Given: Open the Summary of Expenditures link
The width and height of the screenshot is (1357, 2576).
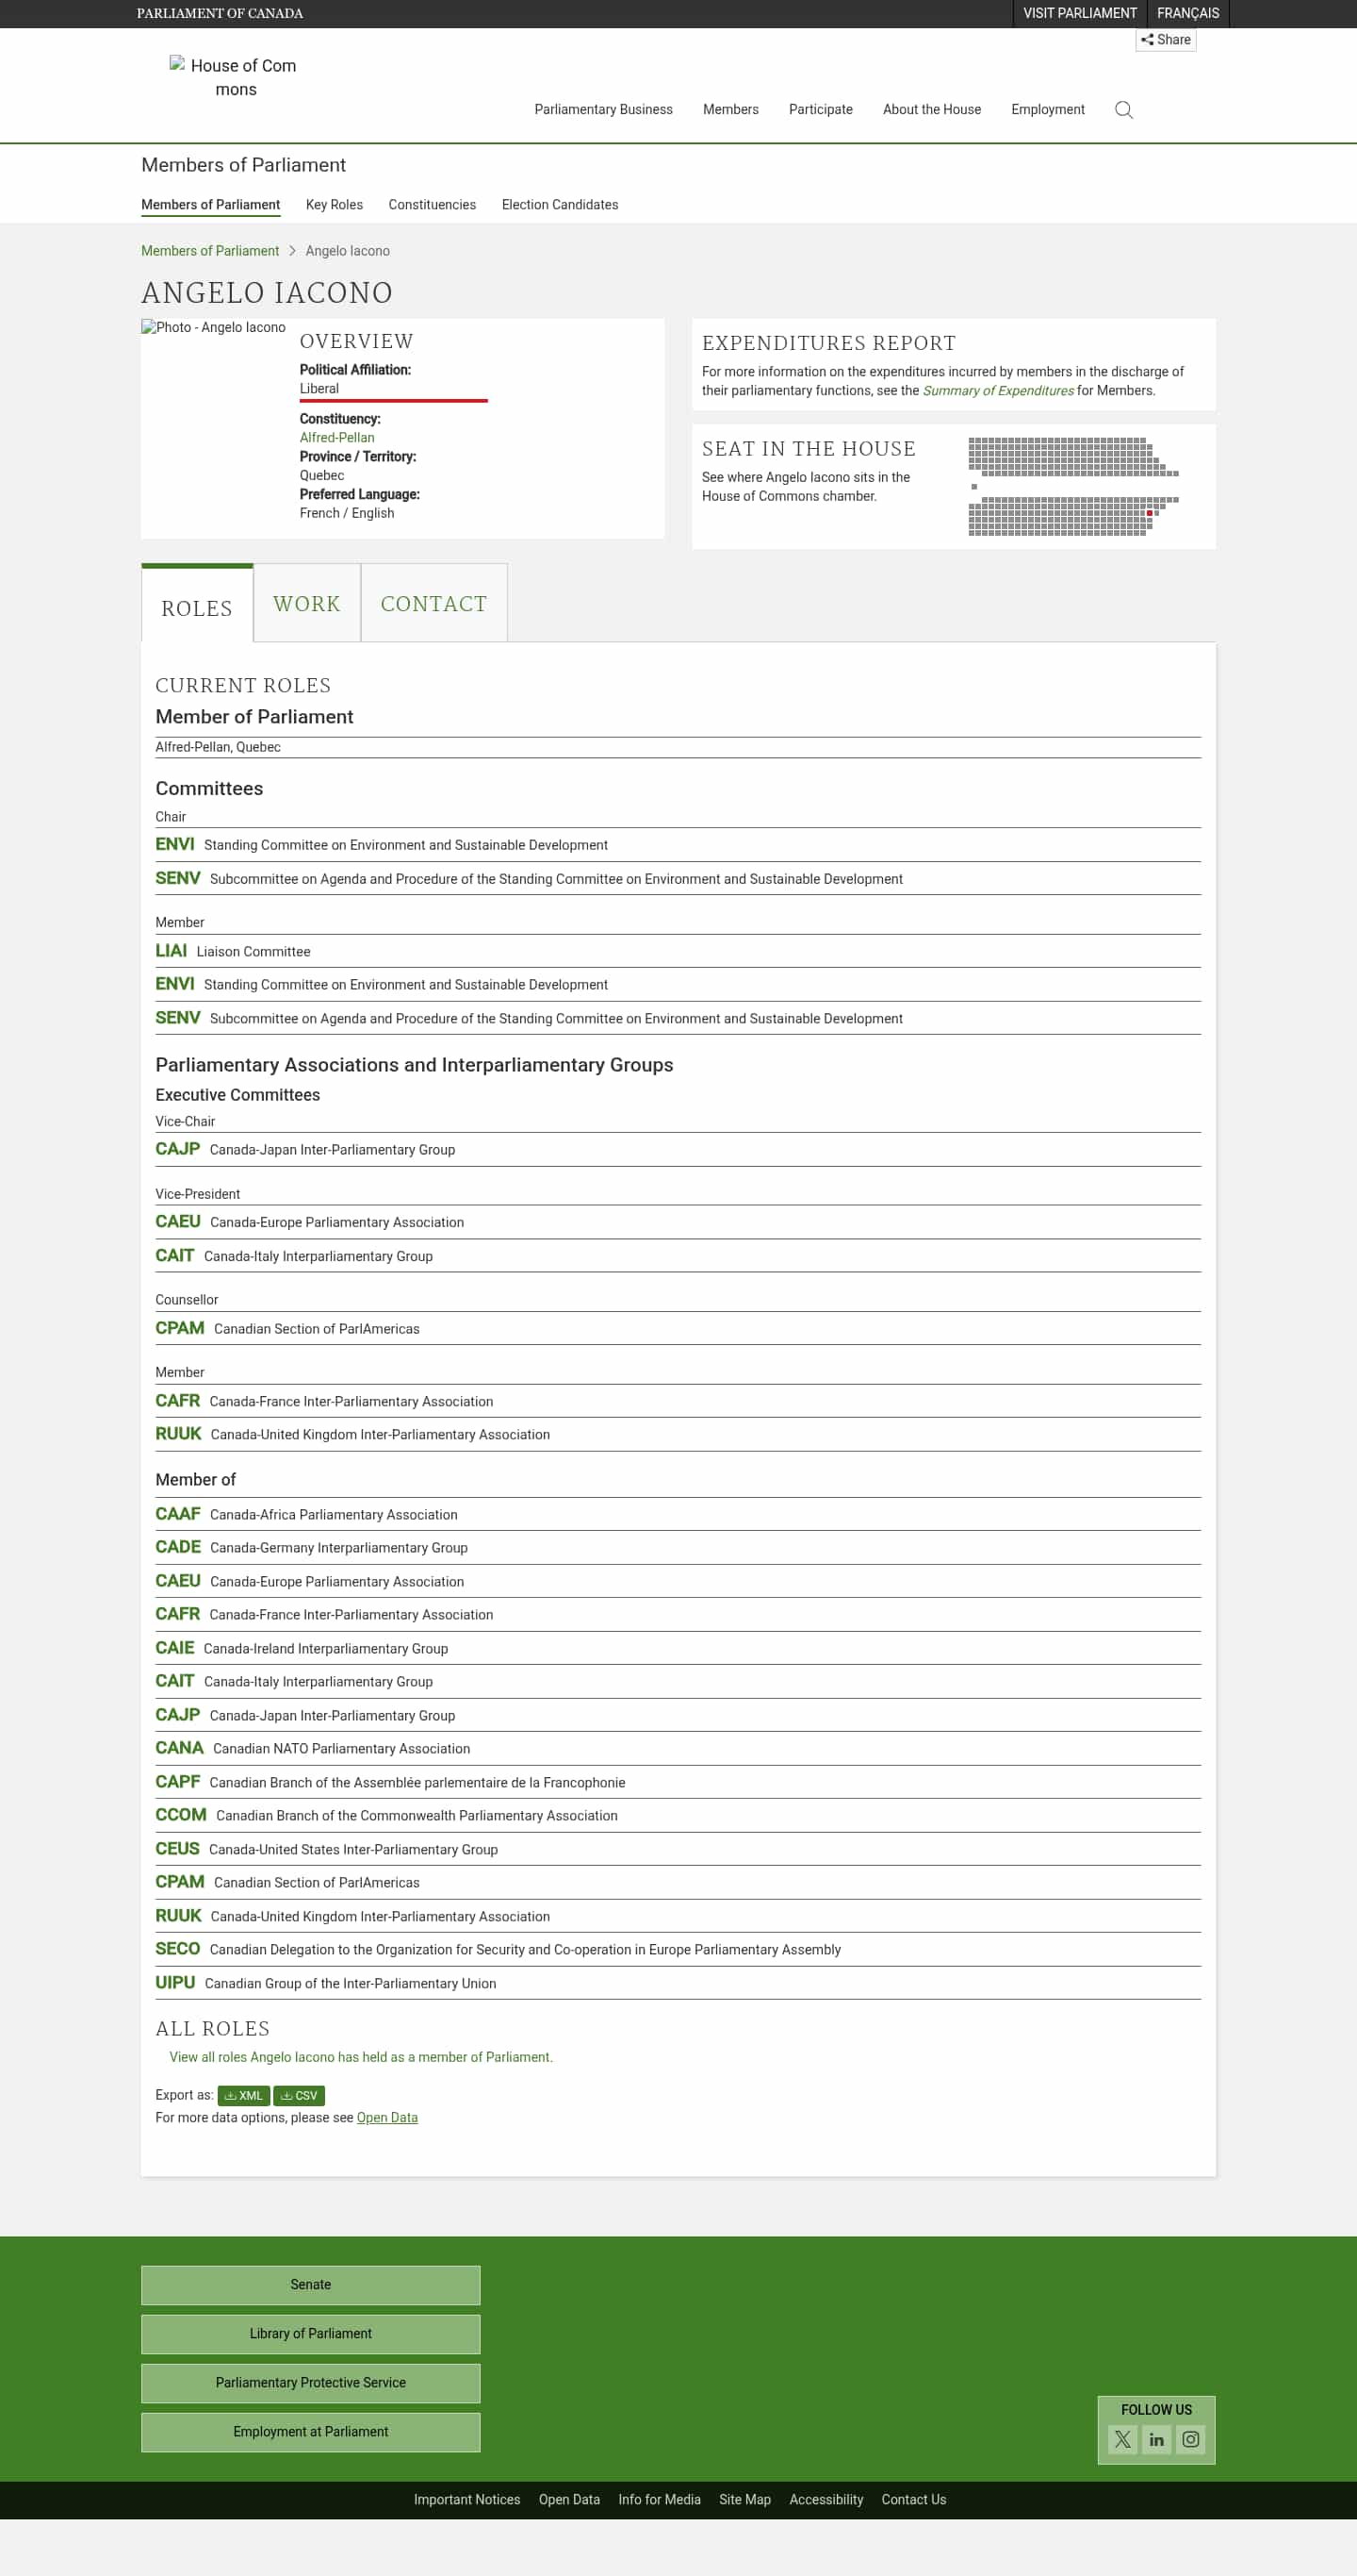Looking at the screenshot, I should pos(997,391).
